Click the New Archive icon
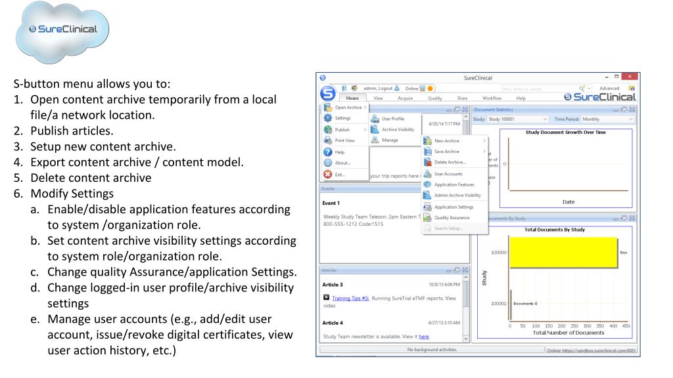This screenshot has width=673, height=378. coord(427,140)
